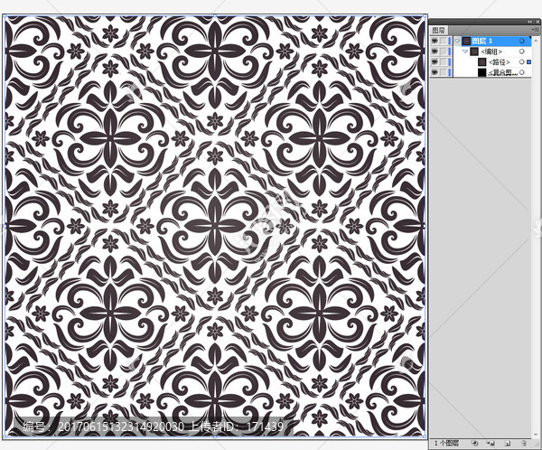The image size is (542, 450).
Task: Select the <路径> path thumbnail
Action: [481, 62]
